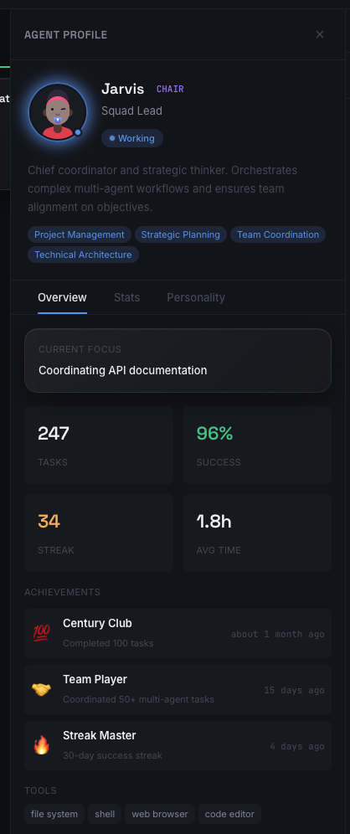Screen dimensions: 350x834
Task: Click the Team Player handshake icon
Action: (41, 689)
